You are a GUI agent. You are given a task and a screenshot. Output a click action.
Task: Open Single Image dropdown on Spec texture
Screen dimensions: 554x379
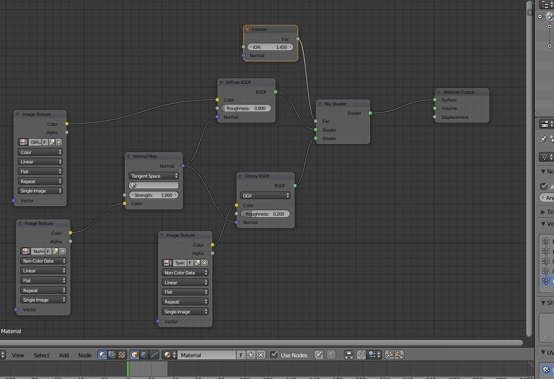[185, 312]
